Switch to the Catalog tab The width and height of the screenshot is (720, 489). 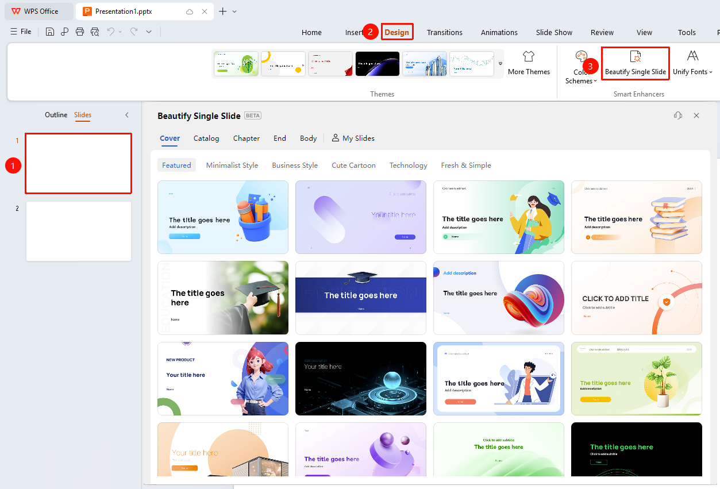tap(206, 138)
